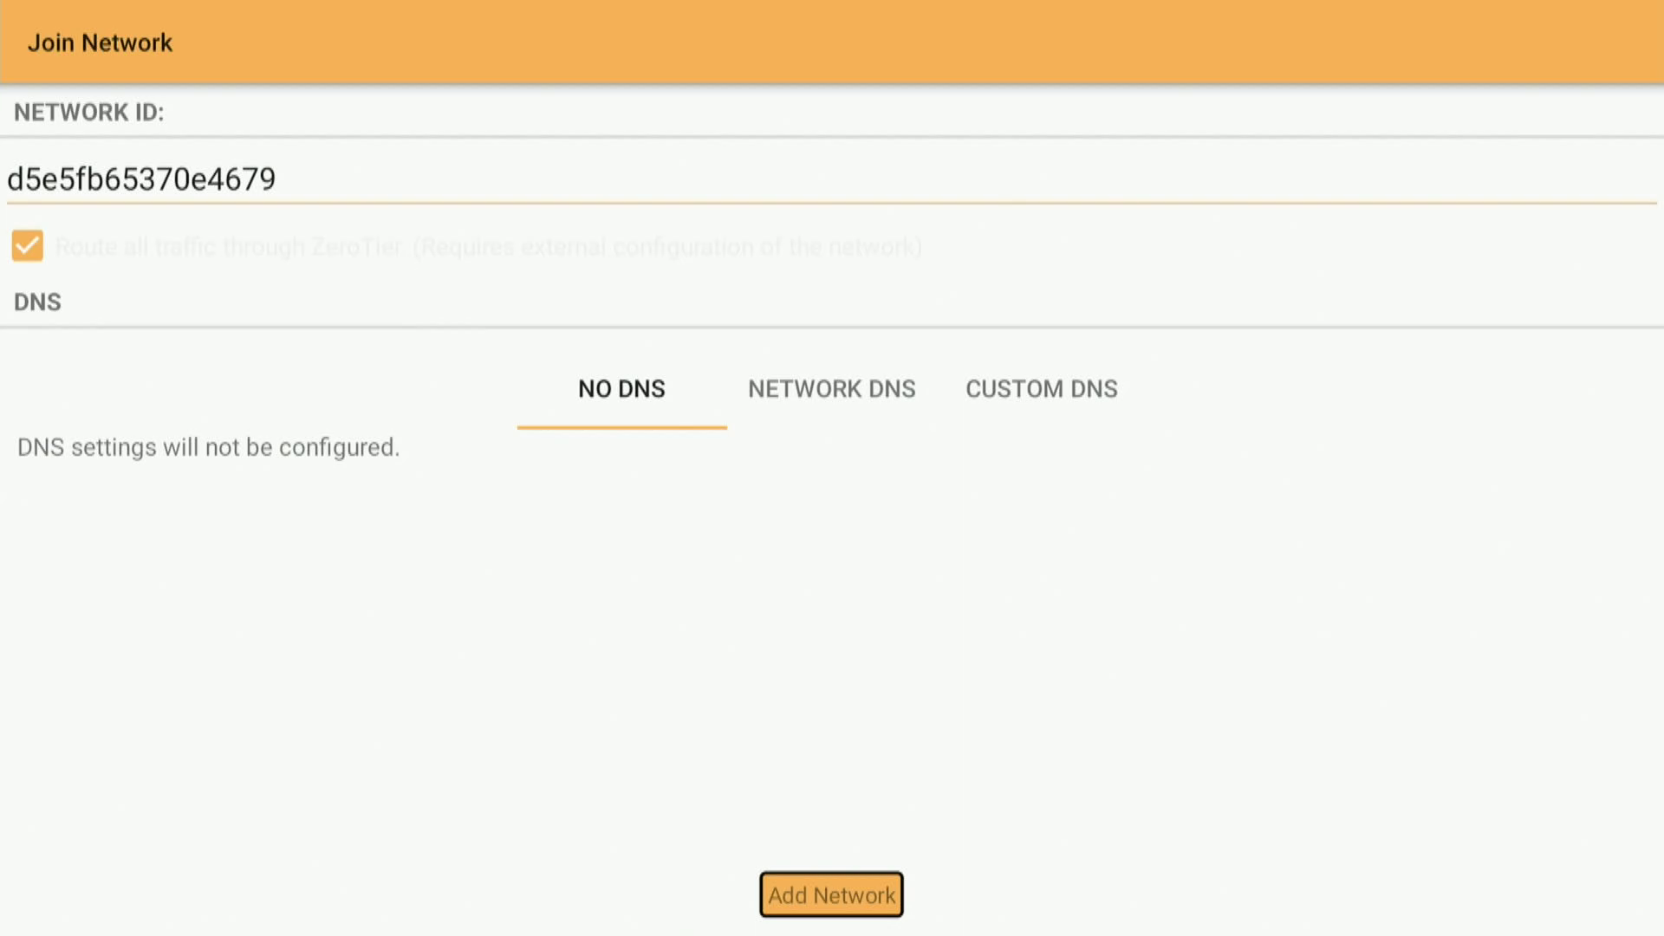Click the word 'NETWORK' in NETWORK DNS tab
This screenshot has width=1664, height=936.
[x=804, y=389]
